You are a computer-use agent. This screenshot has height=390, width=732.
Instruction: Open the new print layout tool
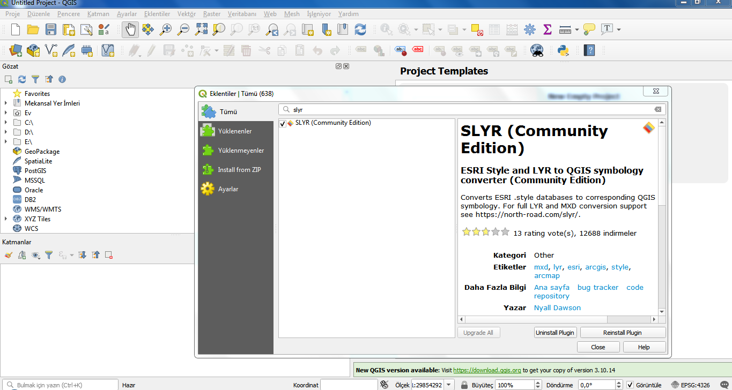tap(69, 29)
